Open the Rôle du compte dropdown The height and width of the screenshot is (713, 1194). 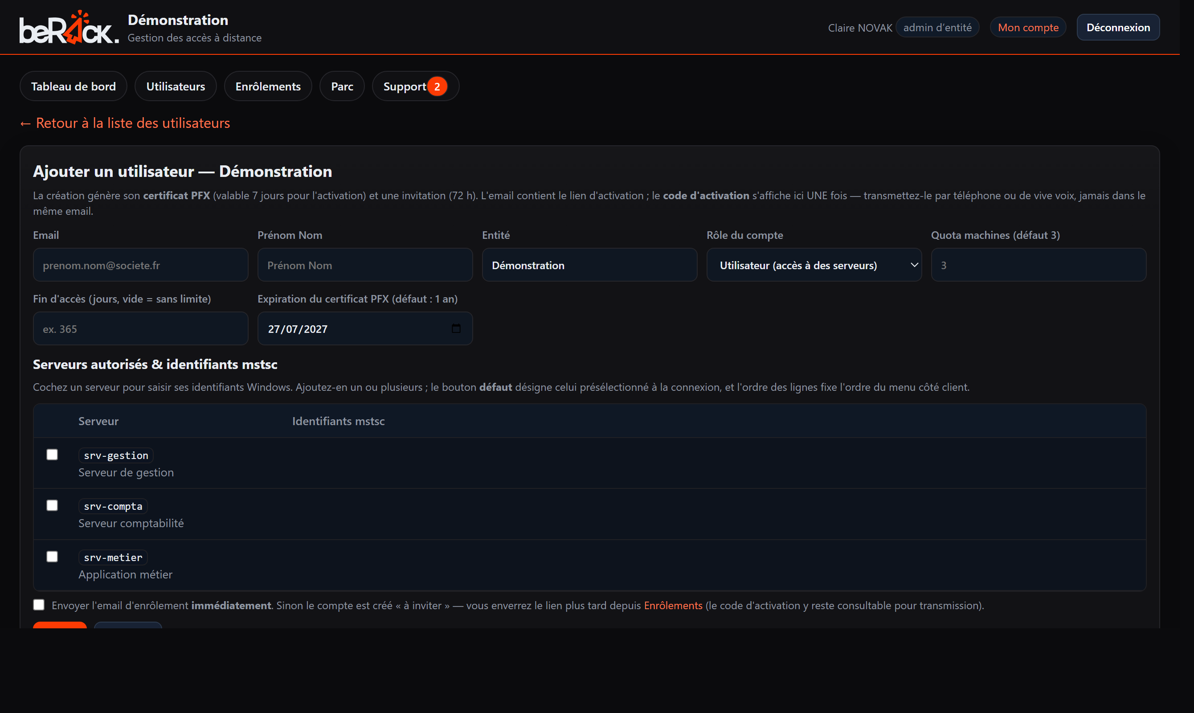coord(814,265)
